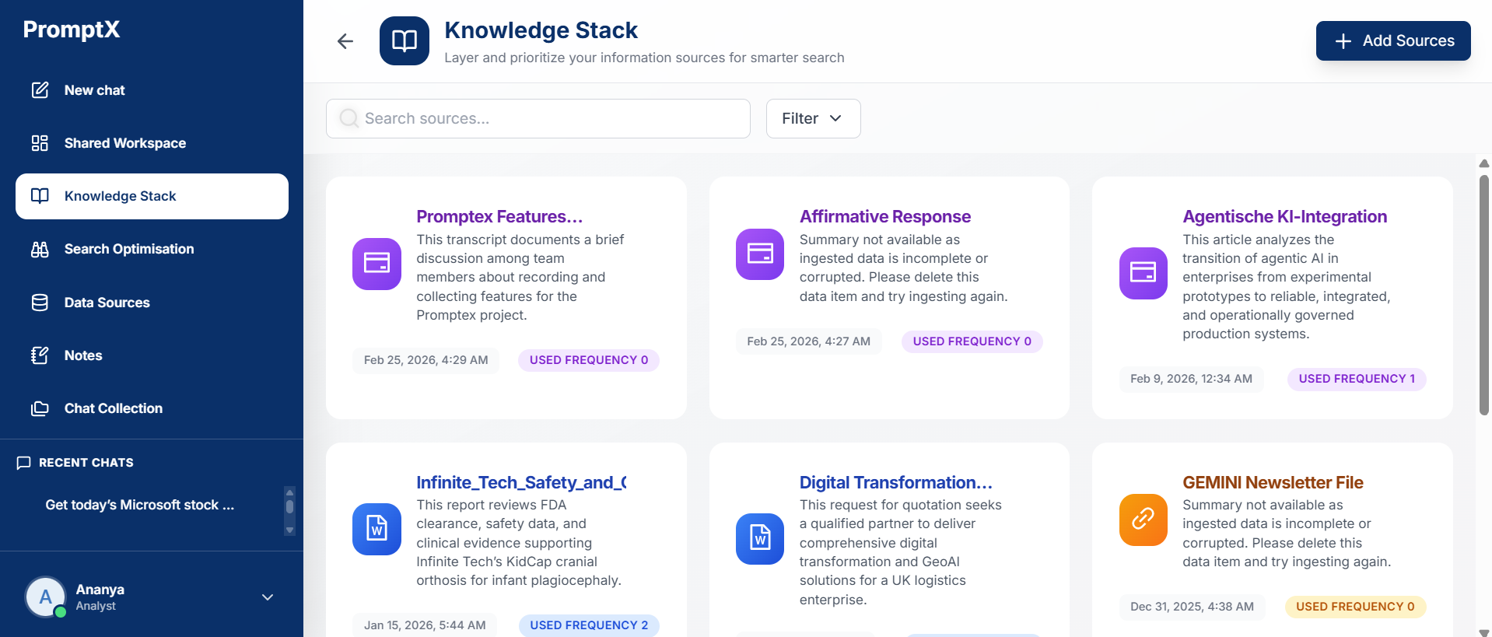Click the Feb 9, 2026, 12:34 AM date
The width and height of the screenshot is (1492, 637).
tap(1191, 379)
